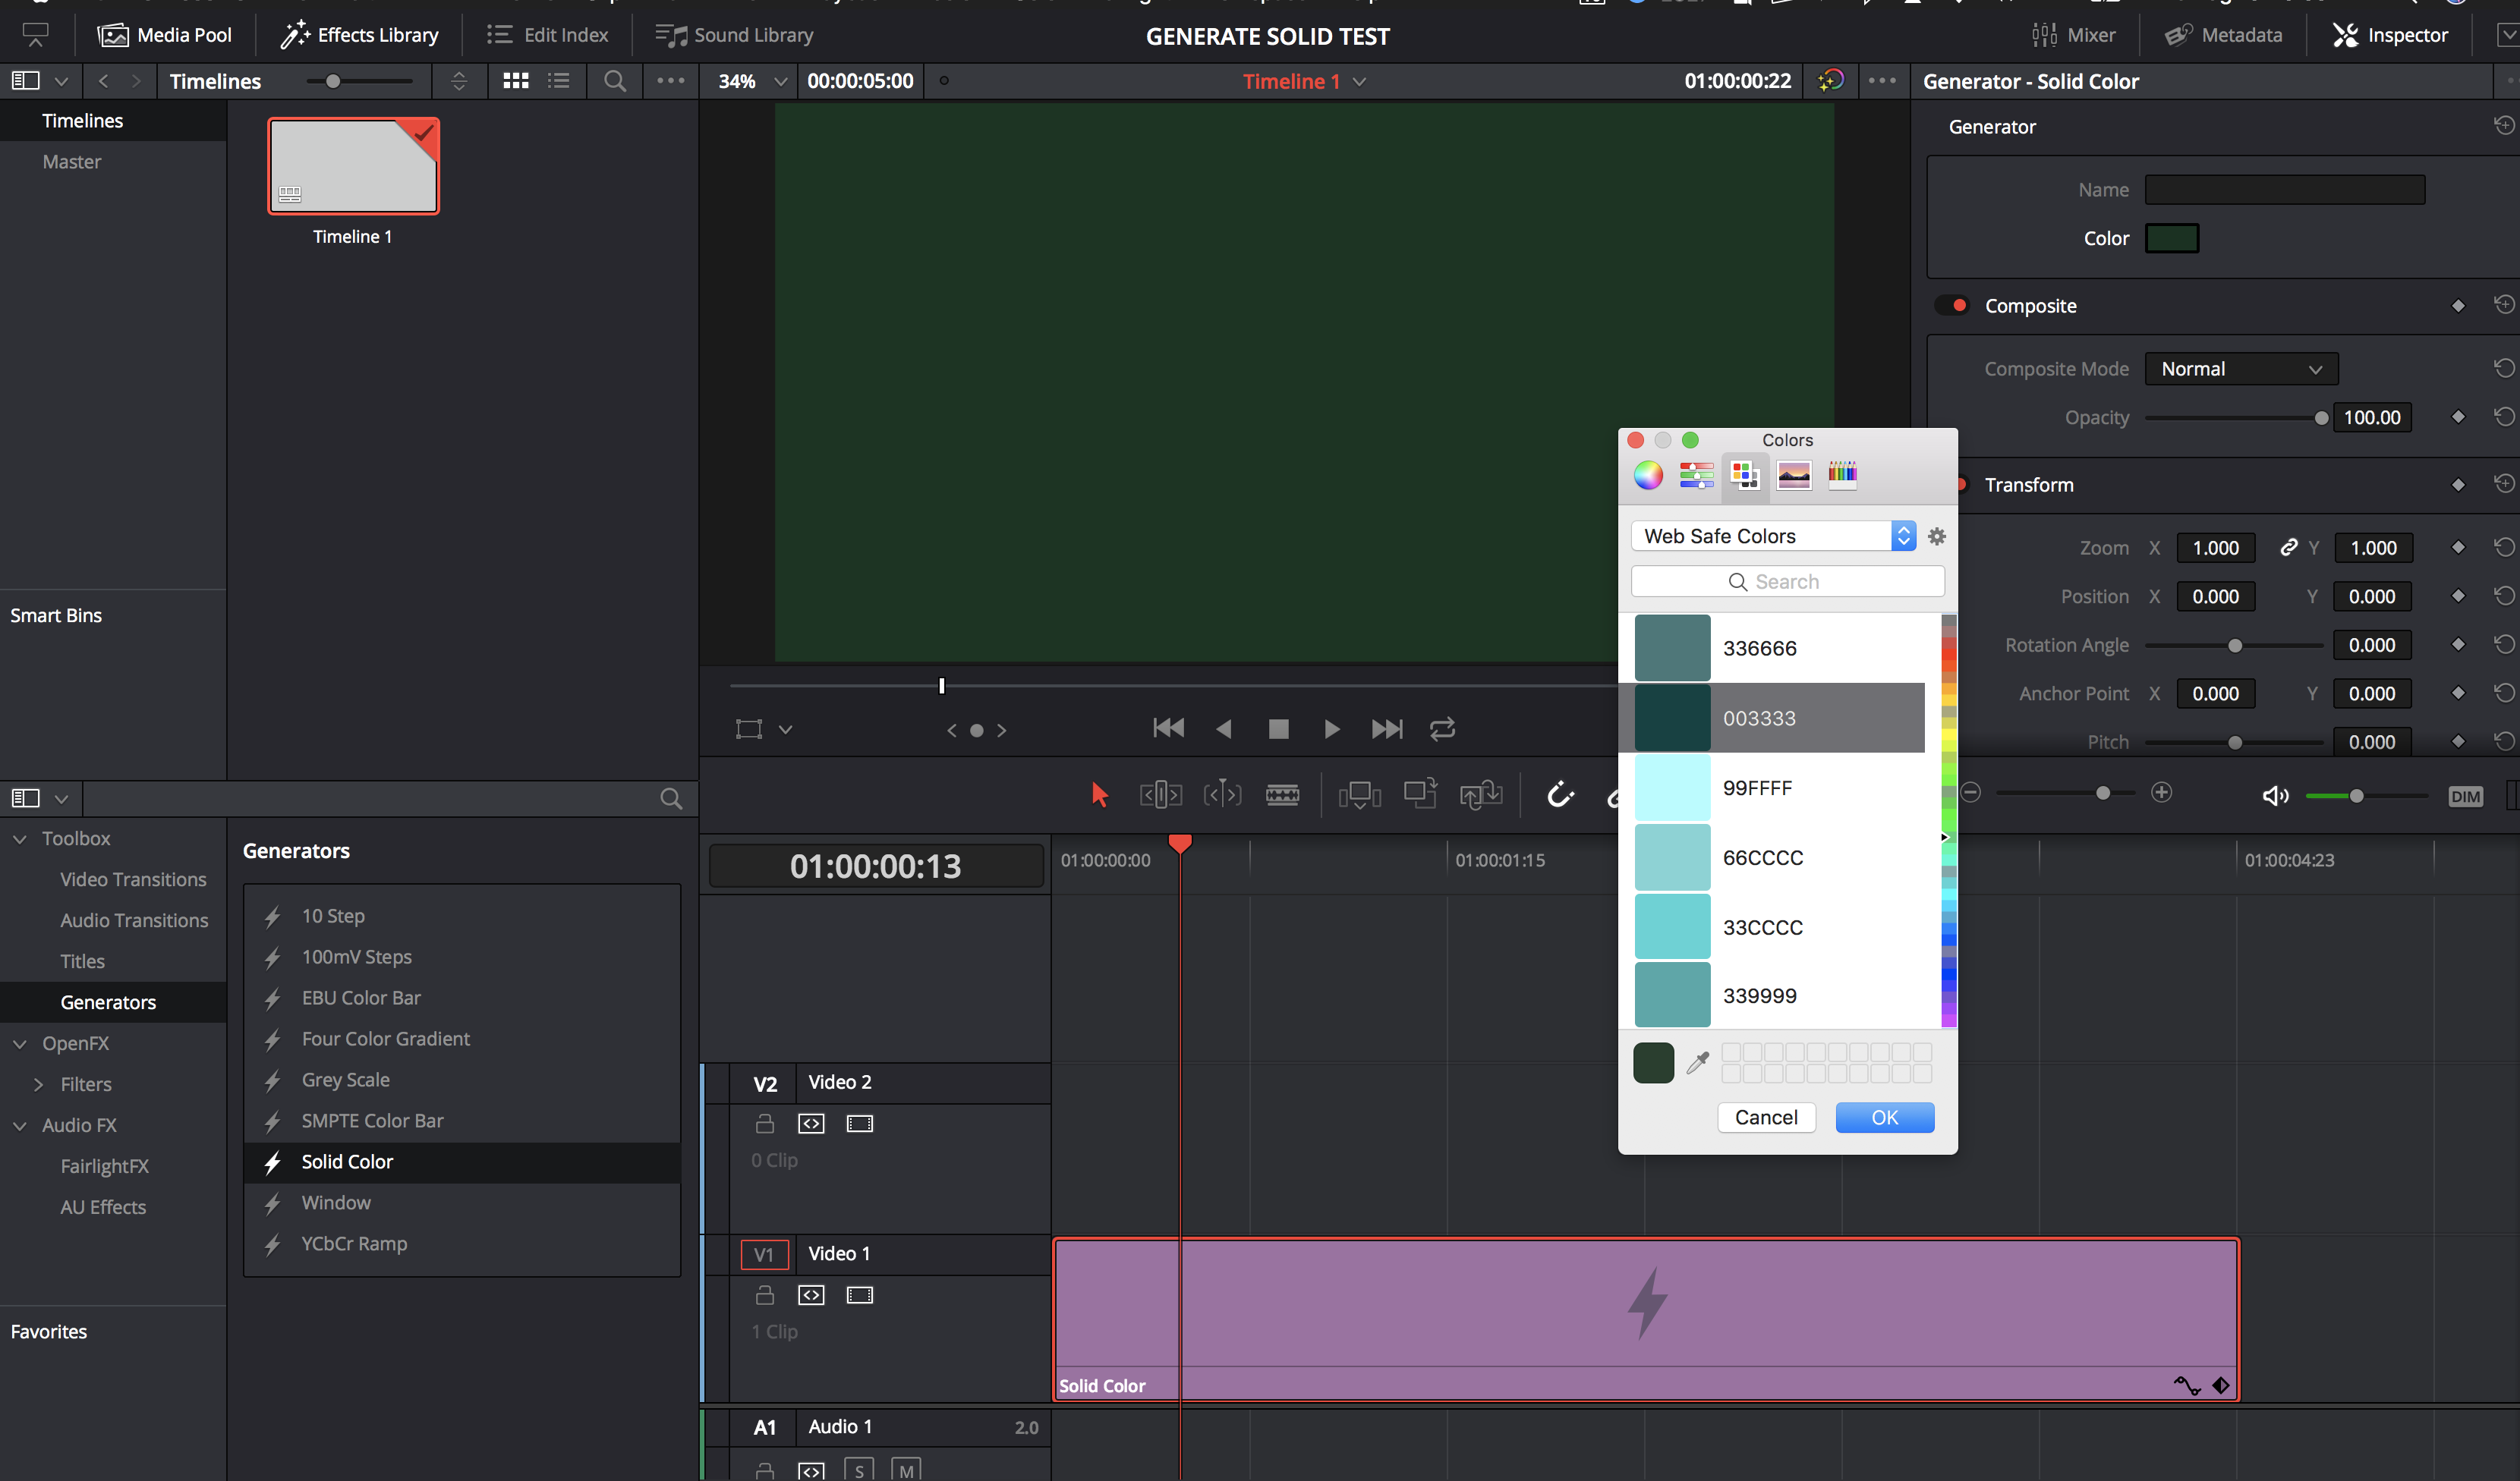This screenshot has width=2520, height=1481.
Task: Collapse the OpenFX tree group
Action: click(20, 1043)
